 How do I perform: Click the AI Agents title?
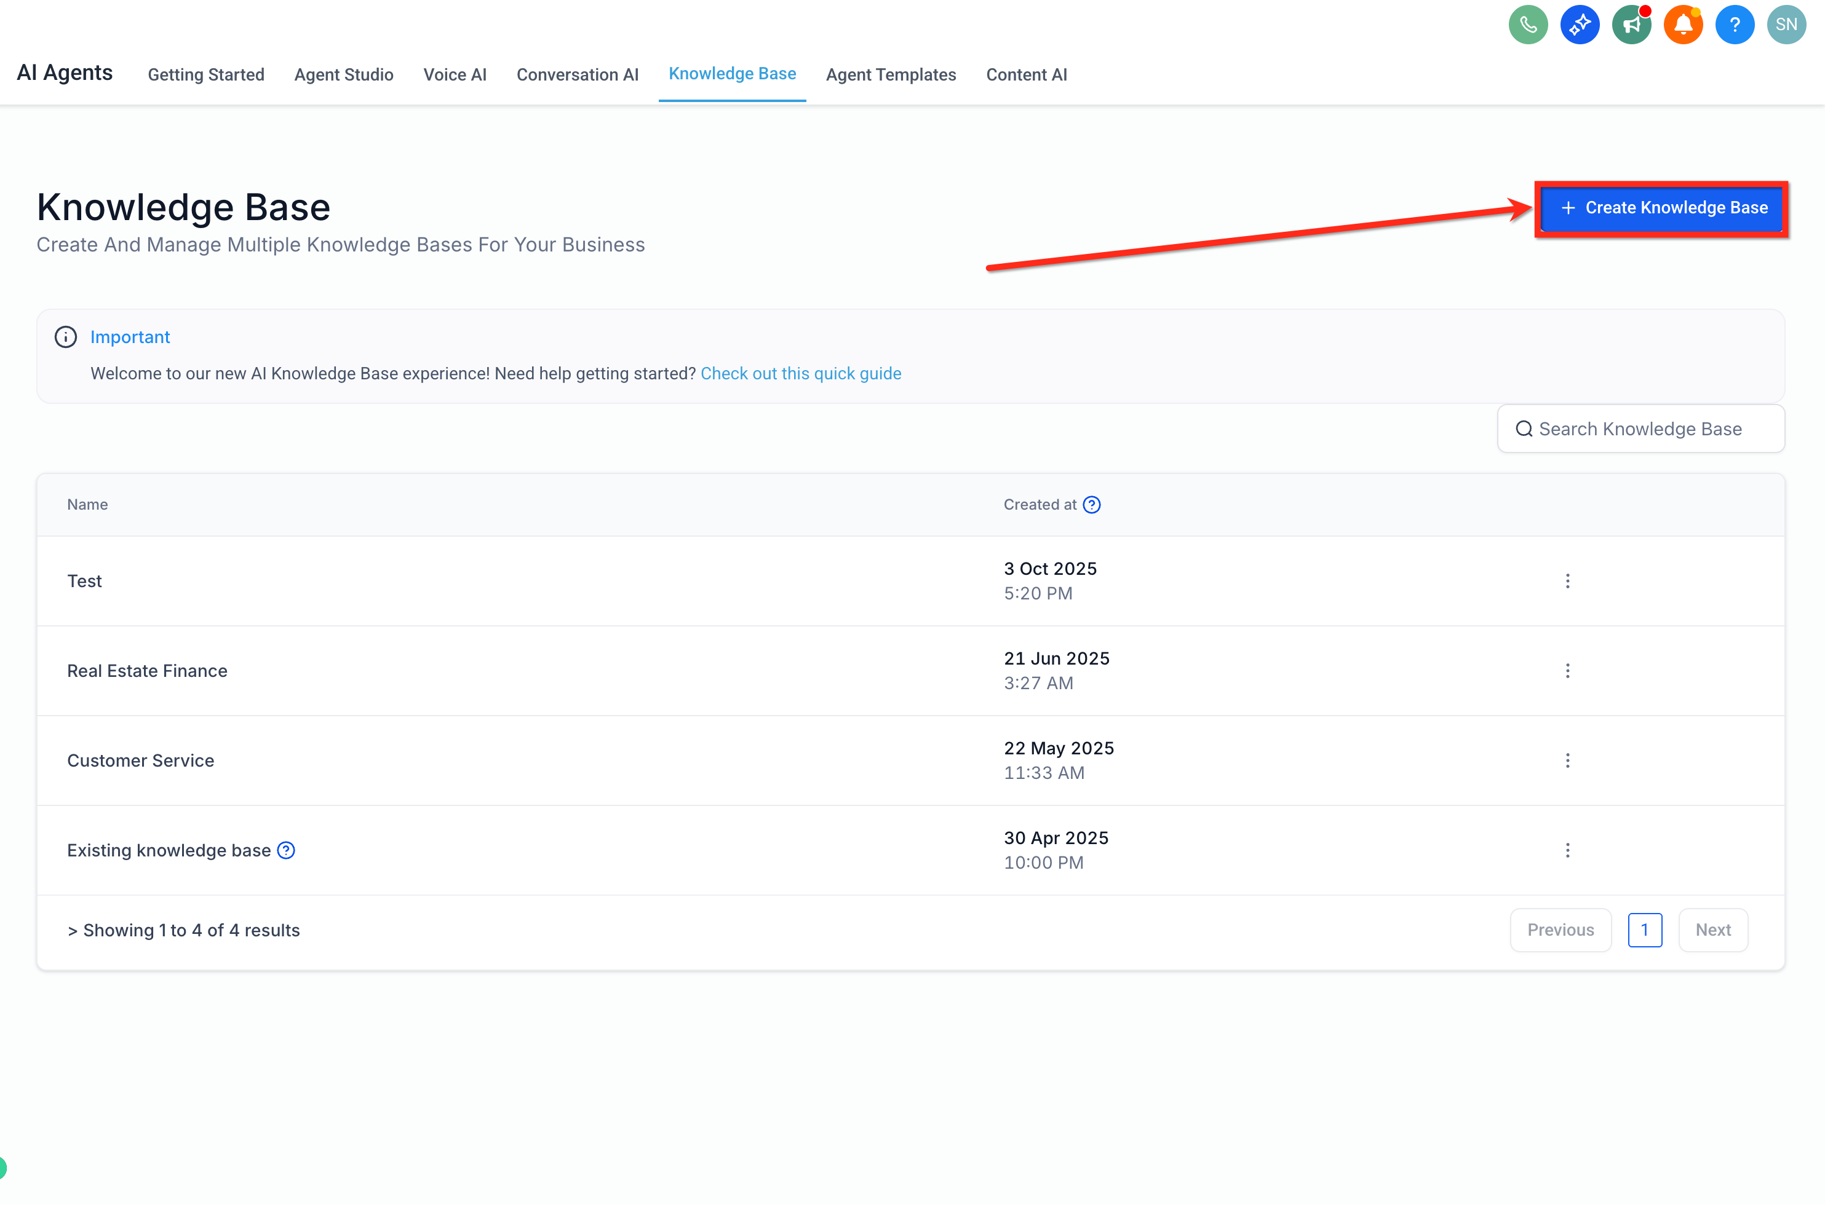click(x=65, y=73)
